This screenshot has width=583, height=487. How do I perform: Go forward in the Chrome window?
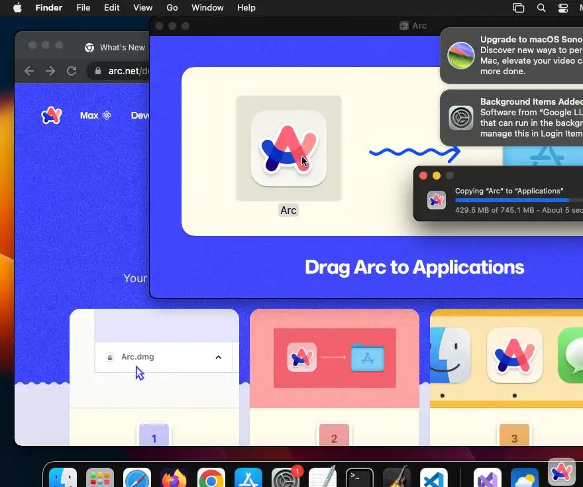pos(50,71)
